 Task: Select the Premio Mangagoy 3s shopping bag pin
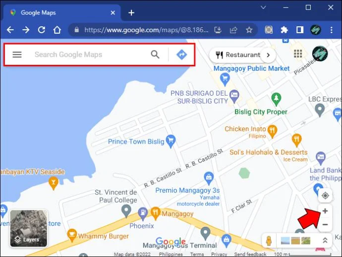pyautogui.click(x=209, y=178)
